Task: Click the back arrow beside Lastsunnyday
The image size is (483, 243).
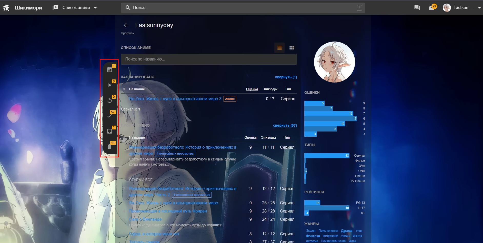Action: tap(126, 25)
